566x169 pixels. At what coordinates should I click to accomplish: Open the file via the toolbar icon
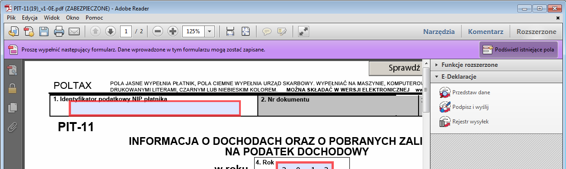click(14, 31)
